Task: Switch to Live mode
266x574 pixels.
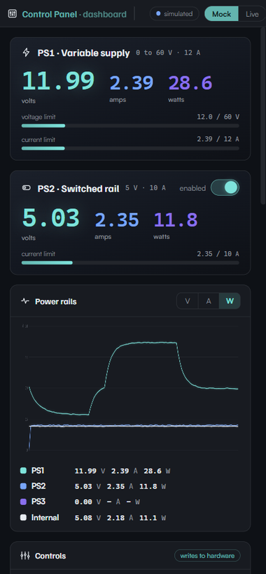Action: (252, 14)
